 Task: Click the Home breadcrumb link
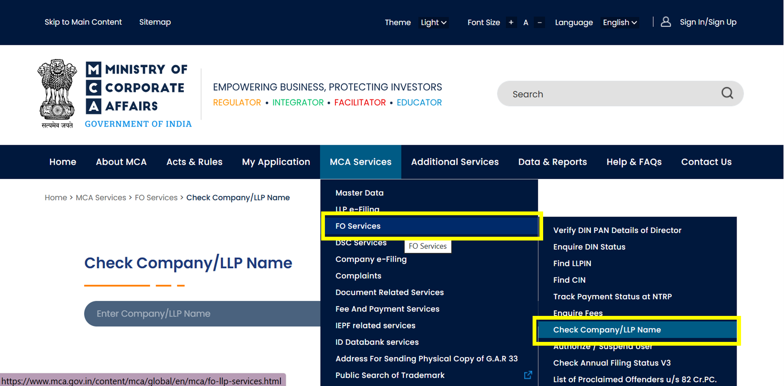click(55, 197)
